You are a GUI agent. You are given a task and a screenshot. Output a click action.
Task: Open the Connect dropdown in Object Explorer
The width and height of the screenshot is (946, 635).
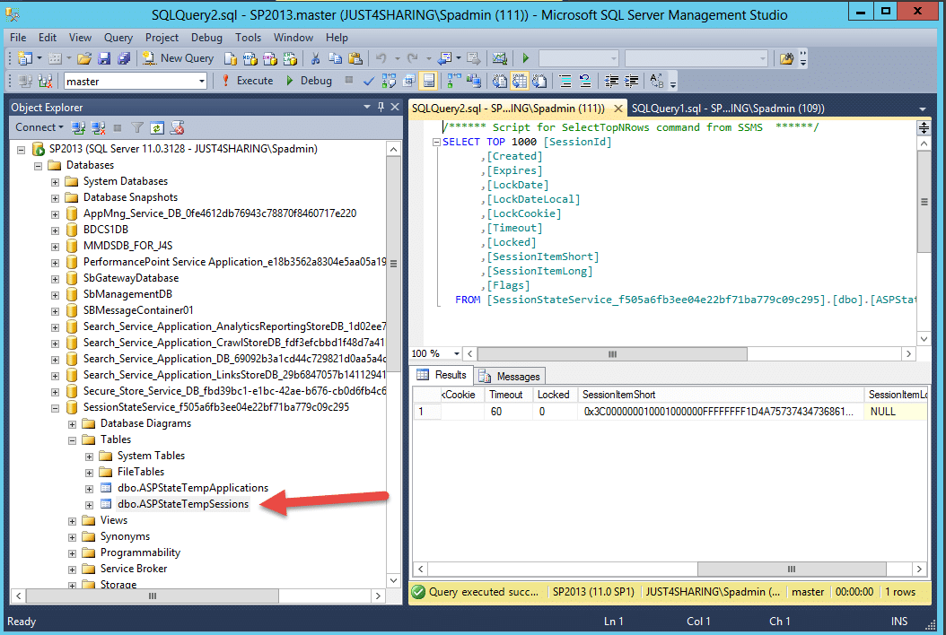(39, 127)
